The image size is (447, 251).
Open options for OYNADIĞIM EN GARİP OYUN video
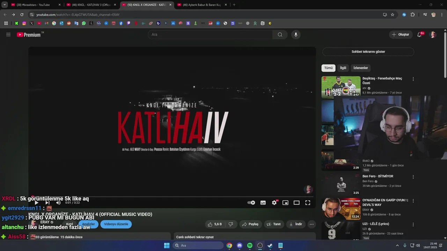[413, 201]
